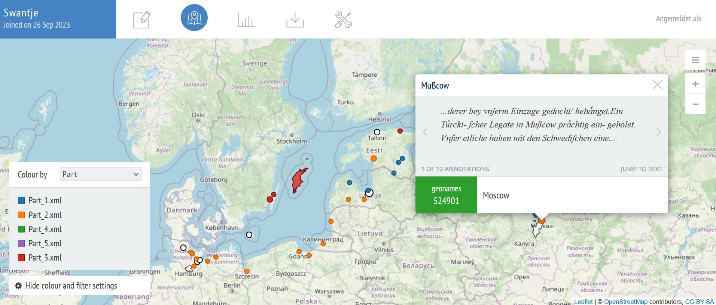This screenshot has height=305, width=716.
Task: Click the red marker east of Tallinn
Action: point(400,131)
